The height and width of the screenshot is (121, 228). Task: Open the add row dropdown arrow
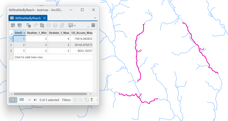pyautogui.click(x=75, y=25)
